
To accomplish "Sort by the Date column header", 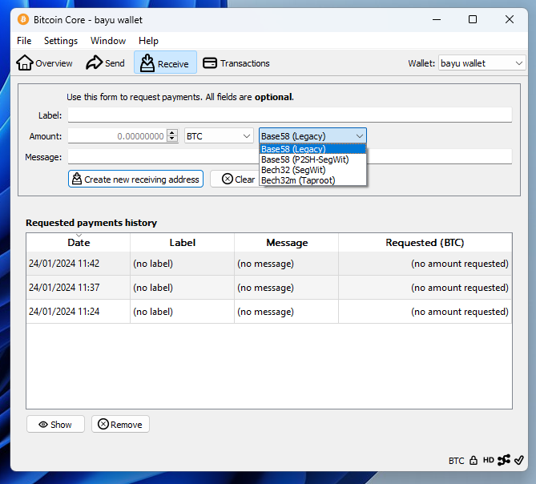I will tap(79, 242).
